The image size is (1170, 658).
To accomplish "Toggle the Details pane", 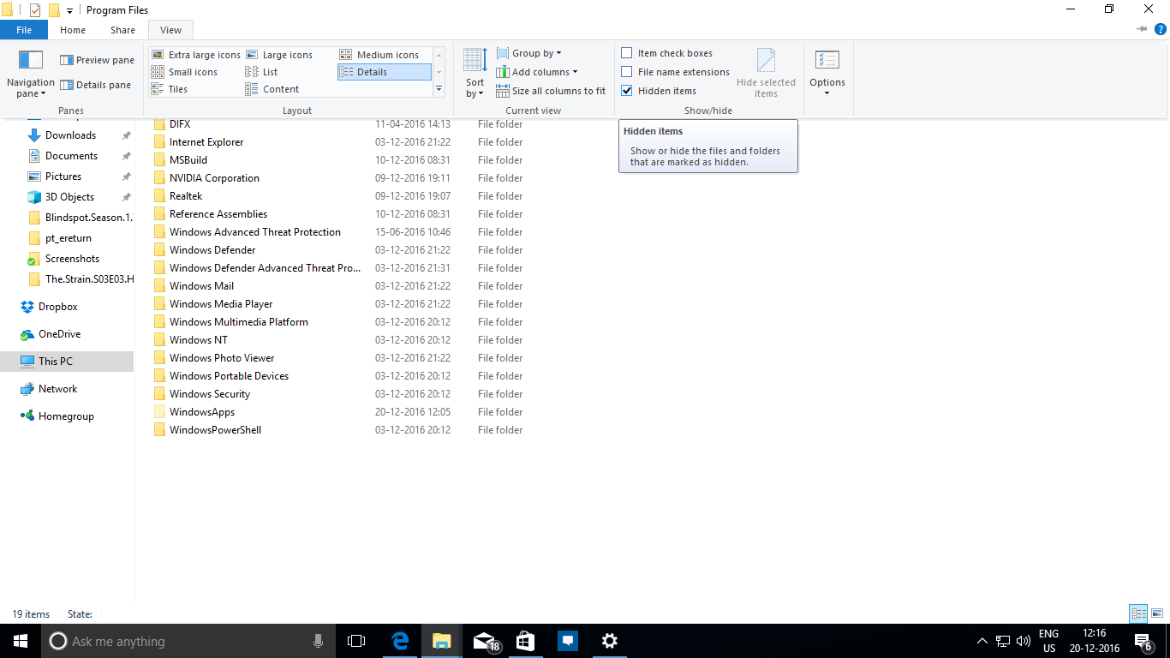I will click(x=95, y=85).
